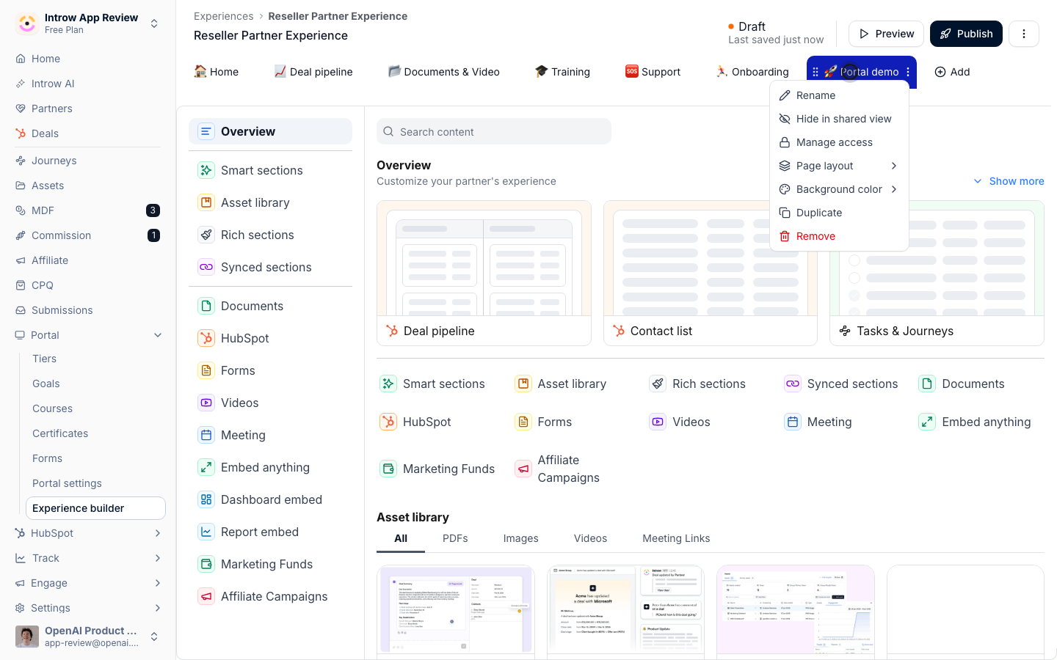This screenshot has height=660, width=1057.
Task: Click the Asset library icon in left panel
Action: click(206, 202)
